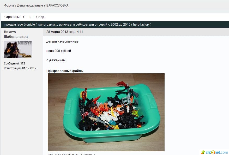Open the clip2net.com watermark logo

click(214, 152)
